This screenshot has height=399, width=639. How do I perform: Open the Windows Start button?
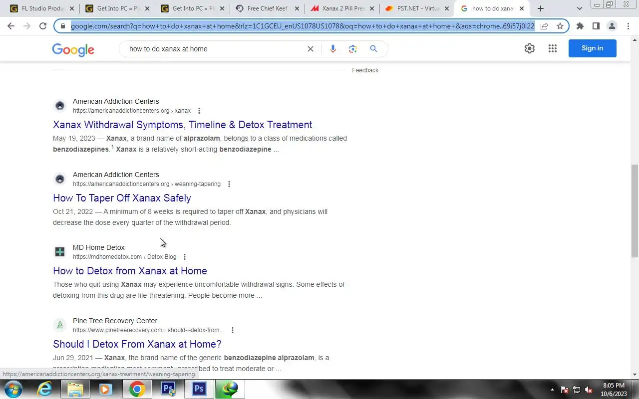[x=12, y=389]
